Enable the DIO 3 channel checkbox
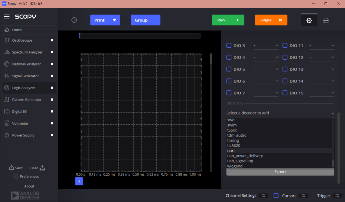This screenshot has width=345, height=202. click(x=229, y=45)
